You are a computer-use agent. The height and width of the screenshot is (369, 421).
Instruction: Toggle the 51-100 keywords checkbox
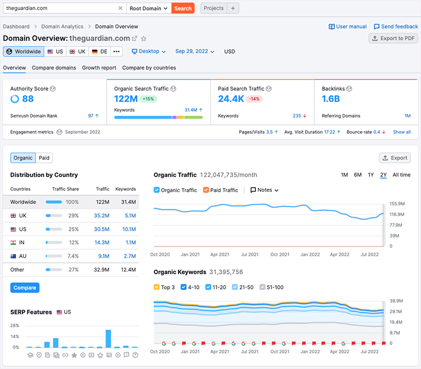(x=262, y=287)
